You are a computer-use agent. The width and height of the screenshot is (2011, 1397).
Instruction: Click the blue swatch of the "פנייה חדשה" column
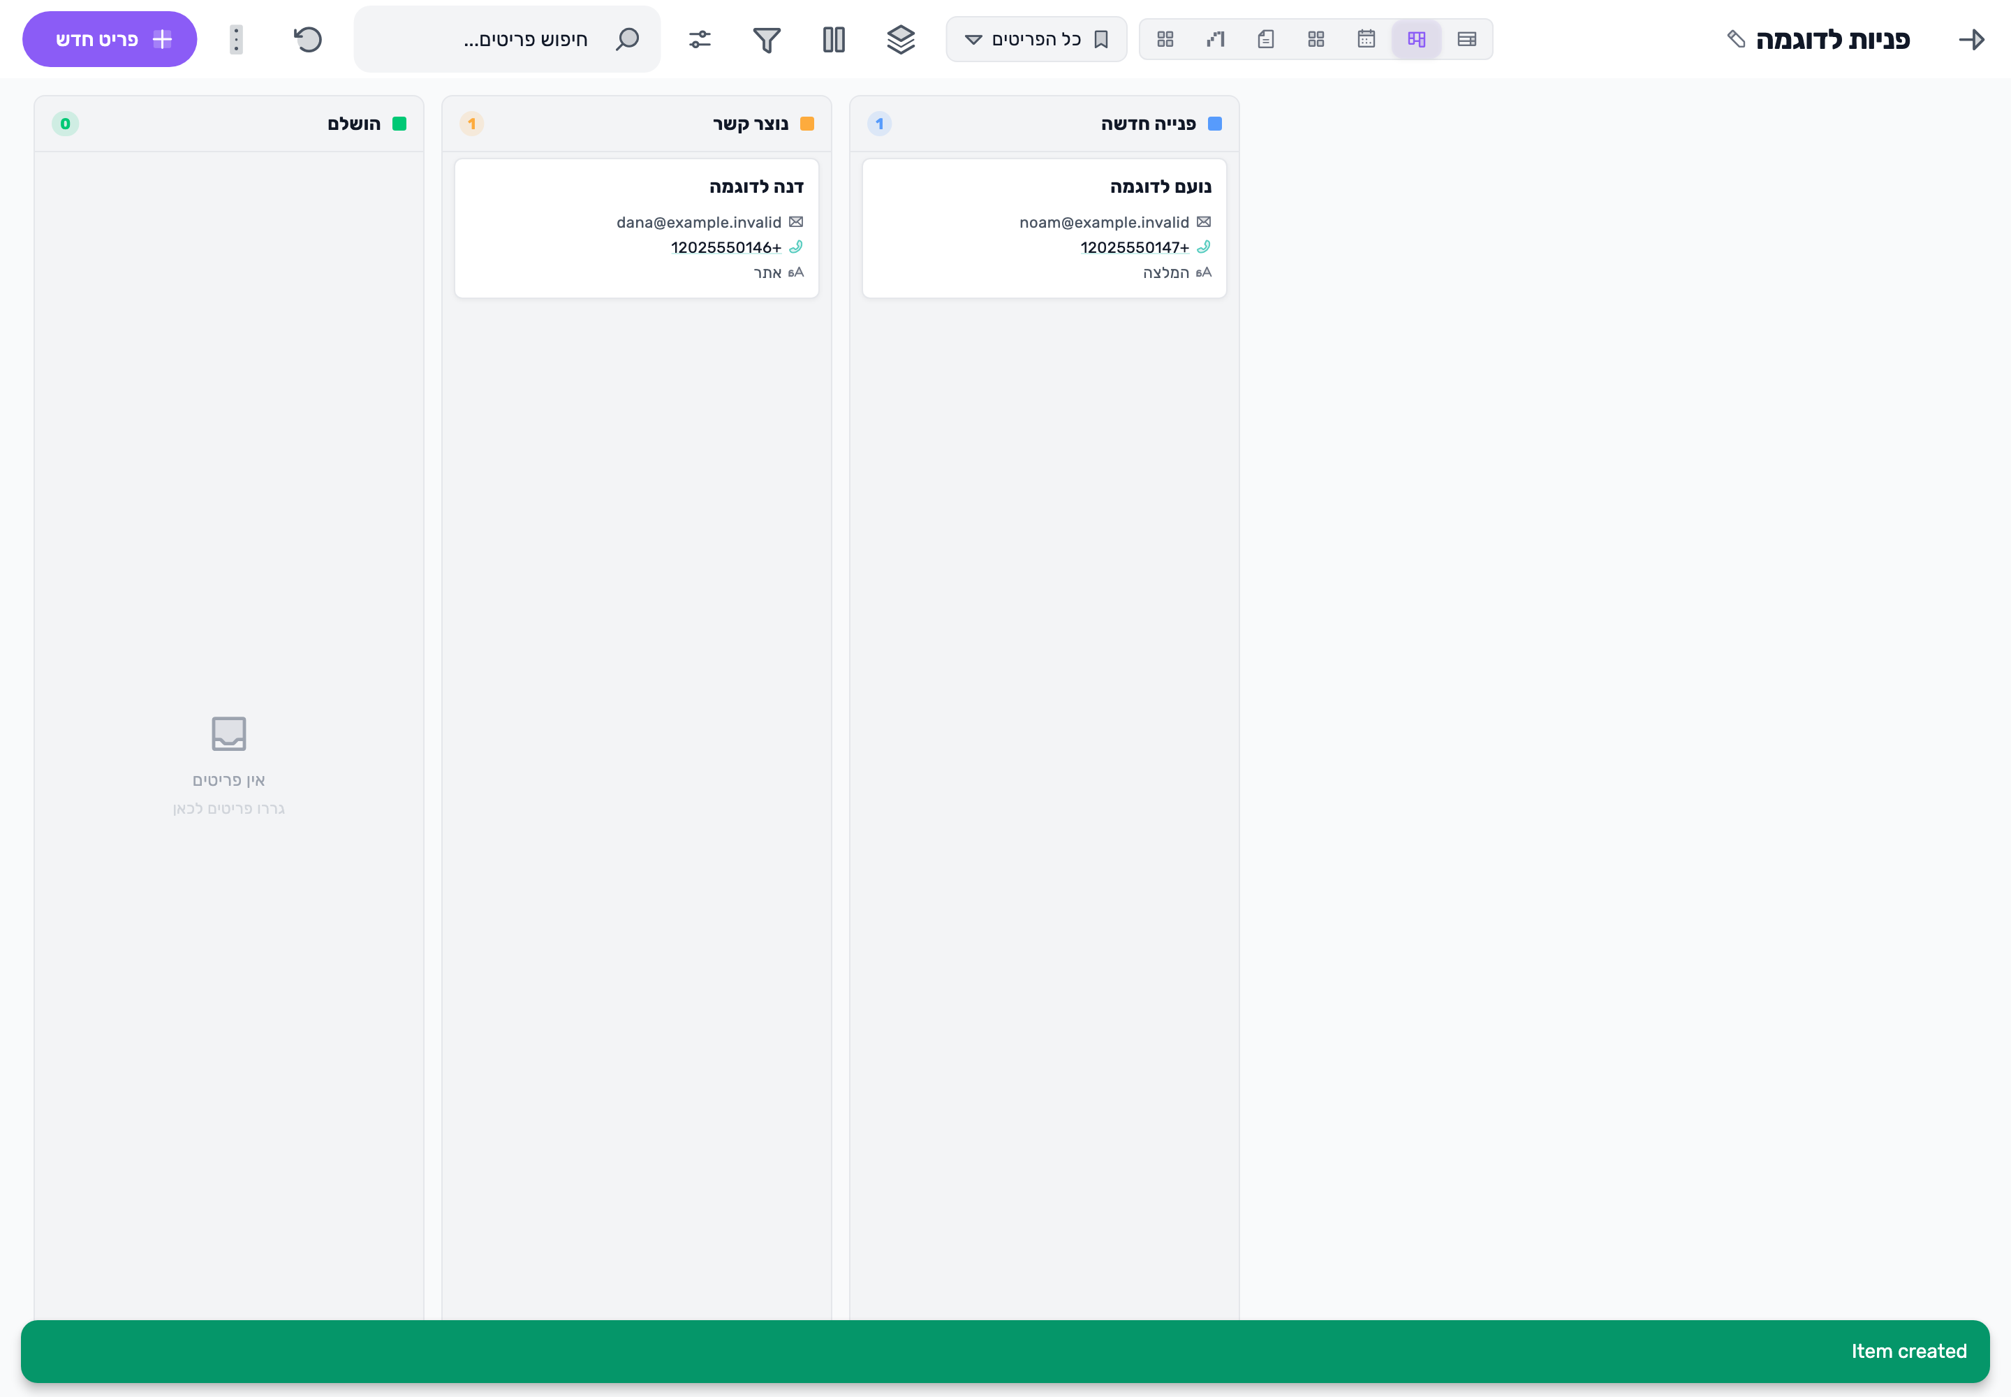coord(1215,124)
